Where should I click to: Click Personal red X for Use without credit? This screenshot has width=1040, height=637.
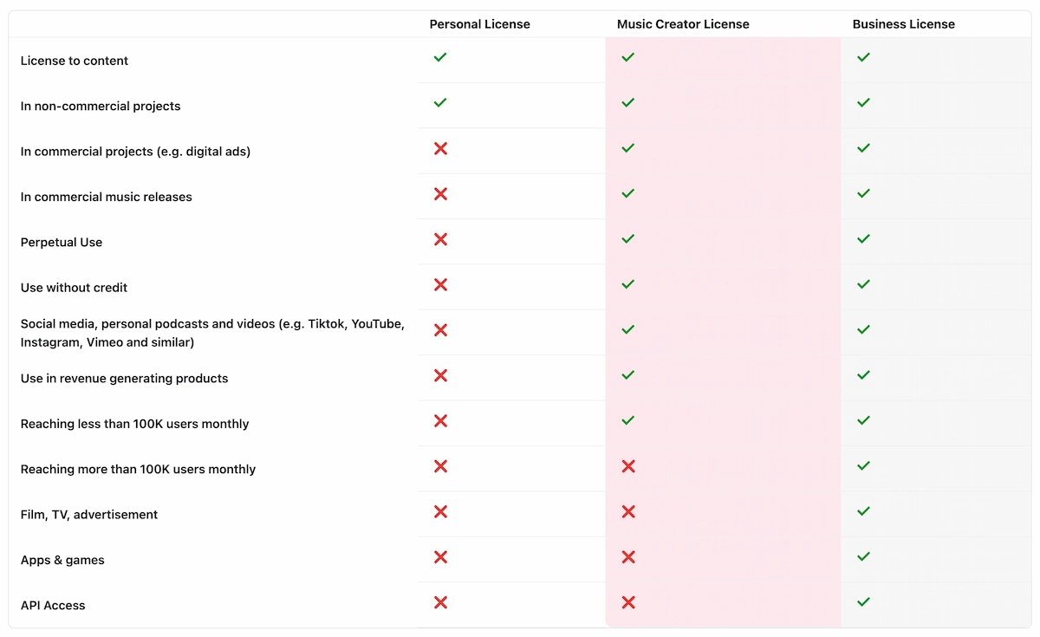[440, 284]
